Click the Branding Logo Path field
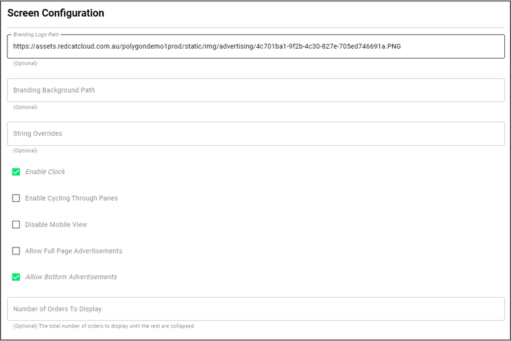 [x=256, y=46]
